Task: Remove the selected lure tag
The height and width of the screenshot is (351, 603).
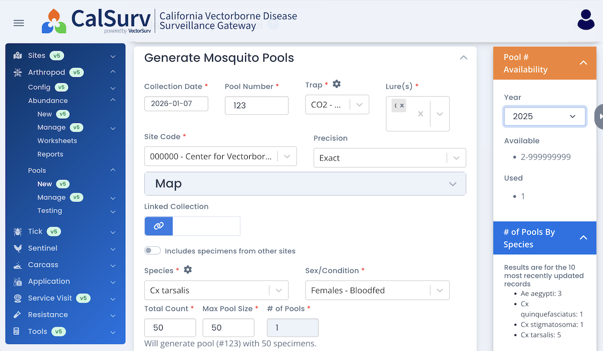Action: point(402,106)
